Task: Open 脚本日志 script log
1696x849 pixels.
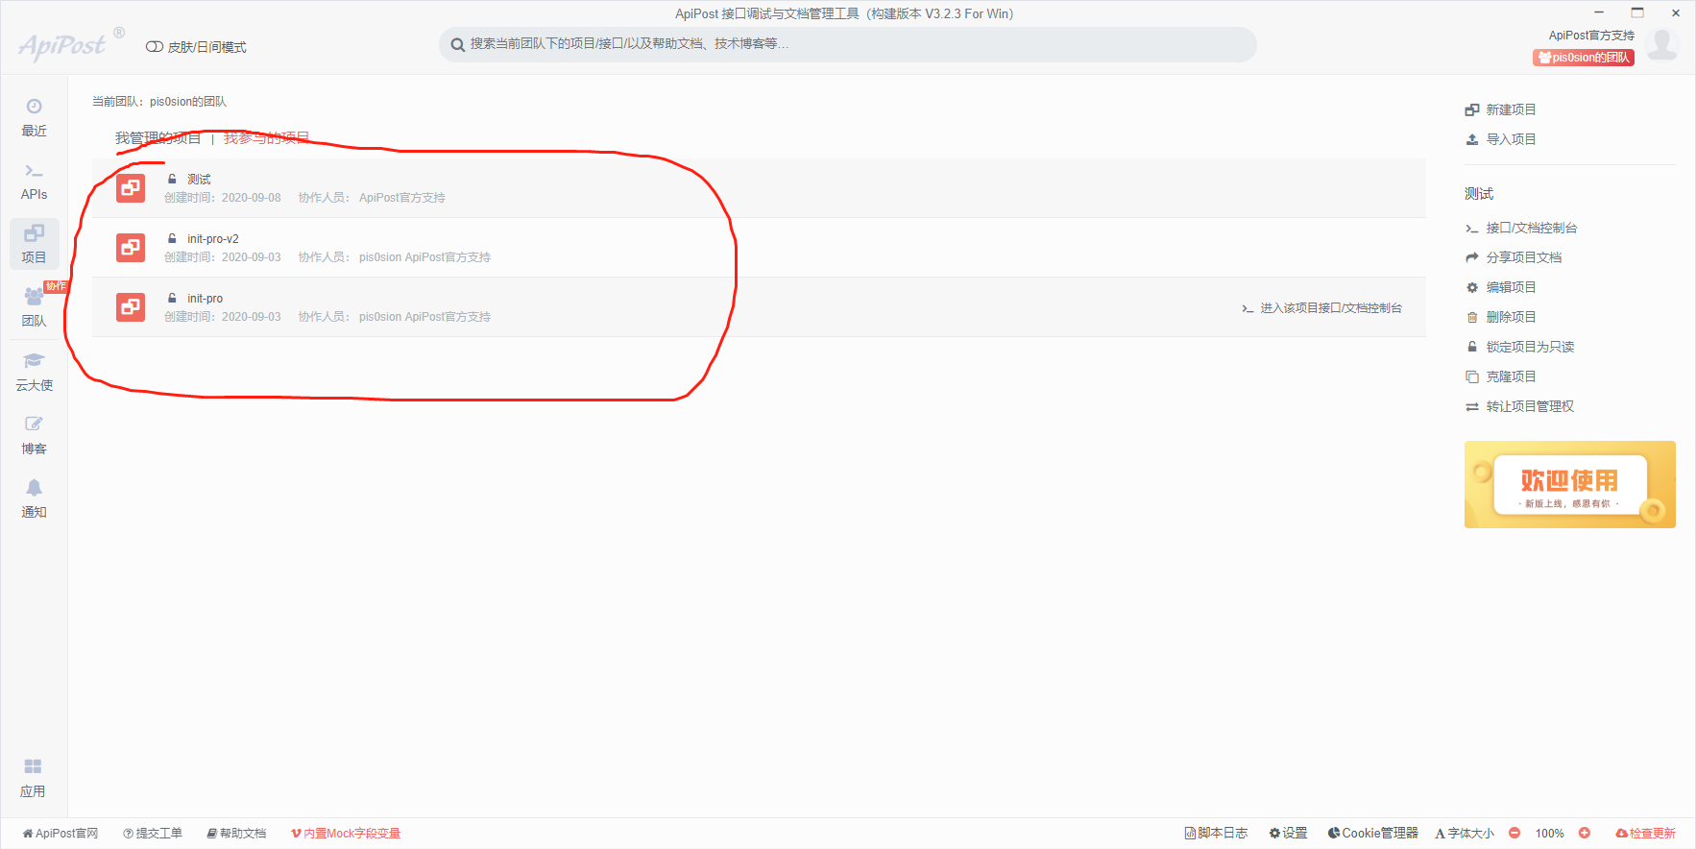Action: (1216, 834)
